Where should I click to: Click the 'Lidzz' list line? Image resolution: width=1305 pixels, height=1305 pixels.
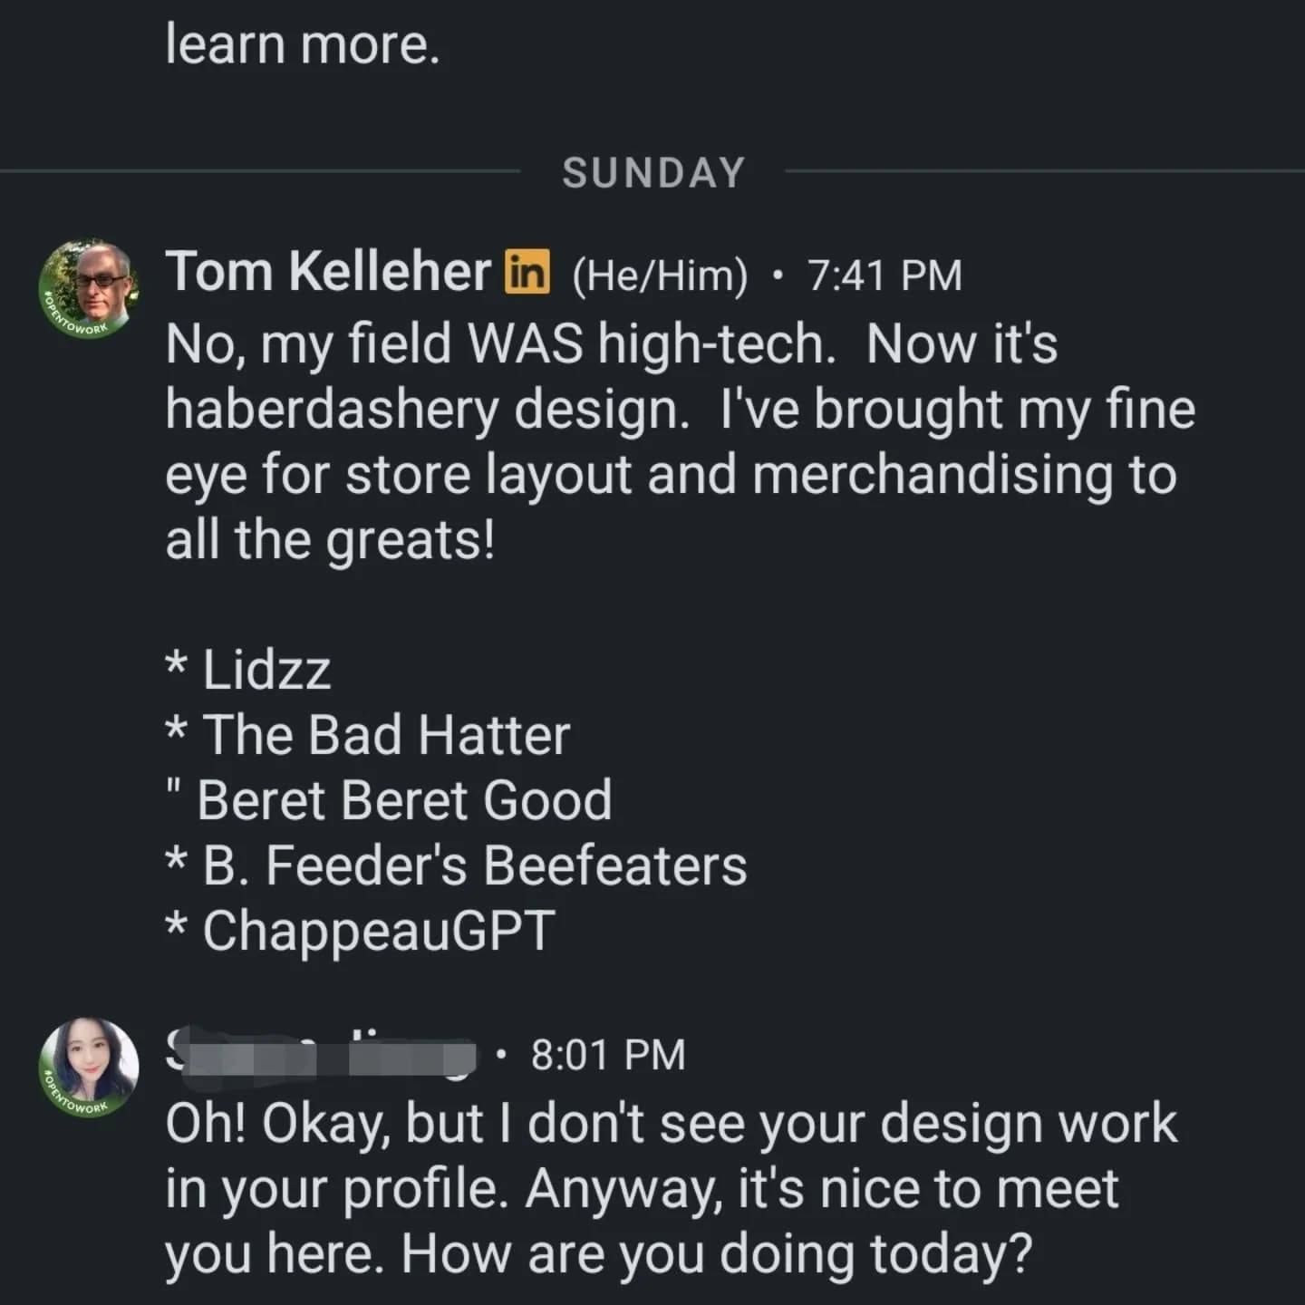[248, 670]
